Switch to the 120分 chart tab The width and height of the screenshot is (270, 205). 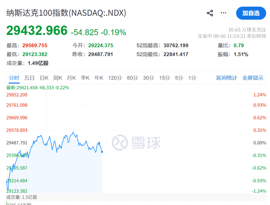click(x=115, y=78)
